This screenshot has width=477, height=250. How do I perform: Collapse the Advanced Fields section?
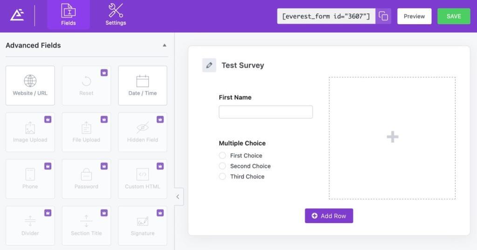tap(164, 46)
